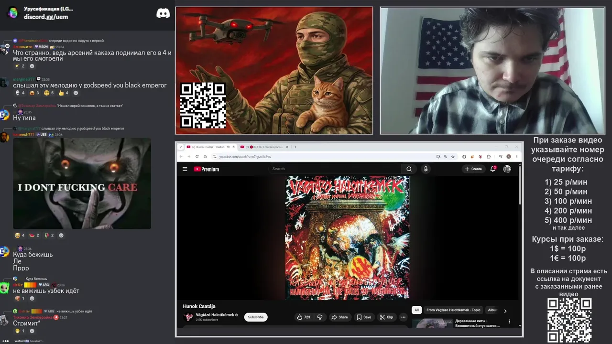Open the tab search dropdown arrow
612x344 pixels.
(181, 147)
